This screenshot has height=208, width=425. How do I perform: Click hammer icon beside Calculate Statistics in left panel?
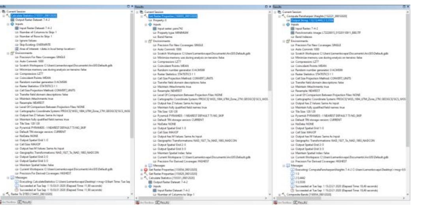pos(7,16)
